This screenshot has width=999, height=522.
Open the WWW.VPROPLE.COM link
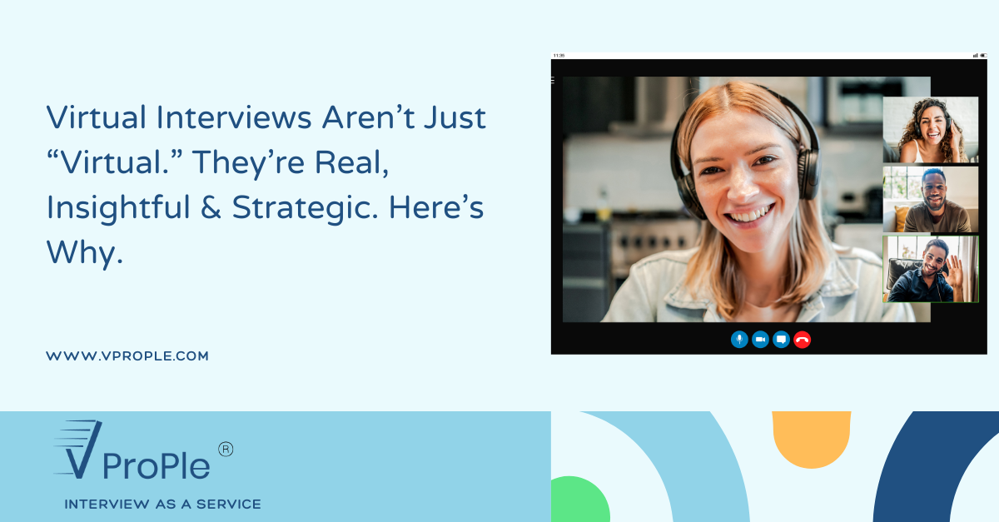coord(127,355)
